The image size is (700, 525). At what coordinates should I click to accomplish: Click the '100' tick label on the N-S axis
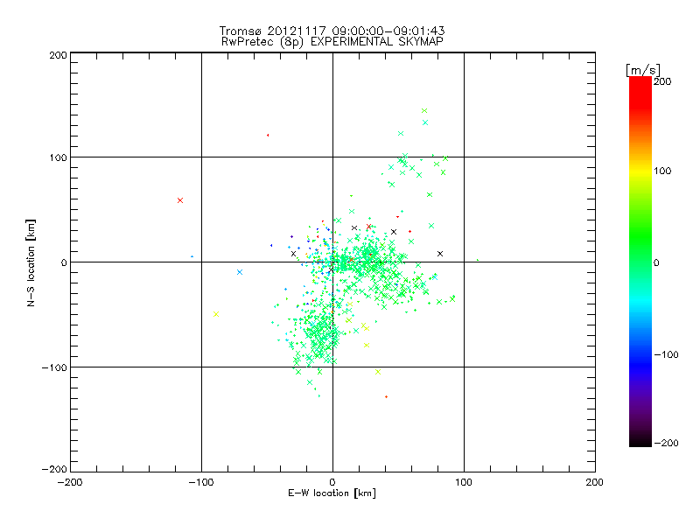[58, 157]
